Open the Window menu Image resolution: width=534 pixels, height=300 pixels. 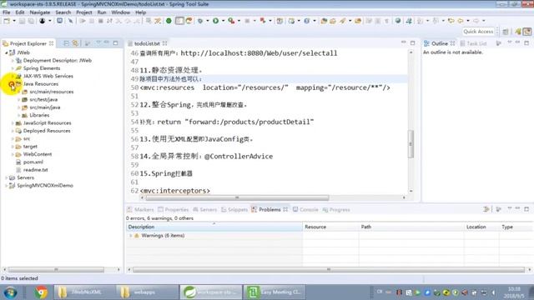(120, 12)
